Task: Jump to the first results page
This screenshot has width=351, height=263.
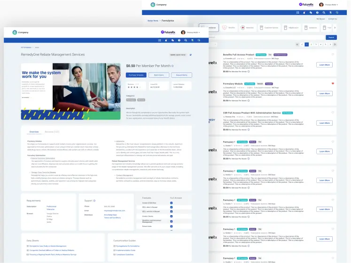Action: coord(297,45)
